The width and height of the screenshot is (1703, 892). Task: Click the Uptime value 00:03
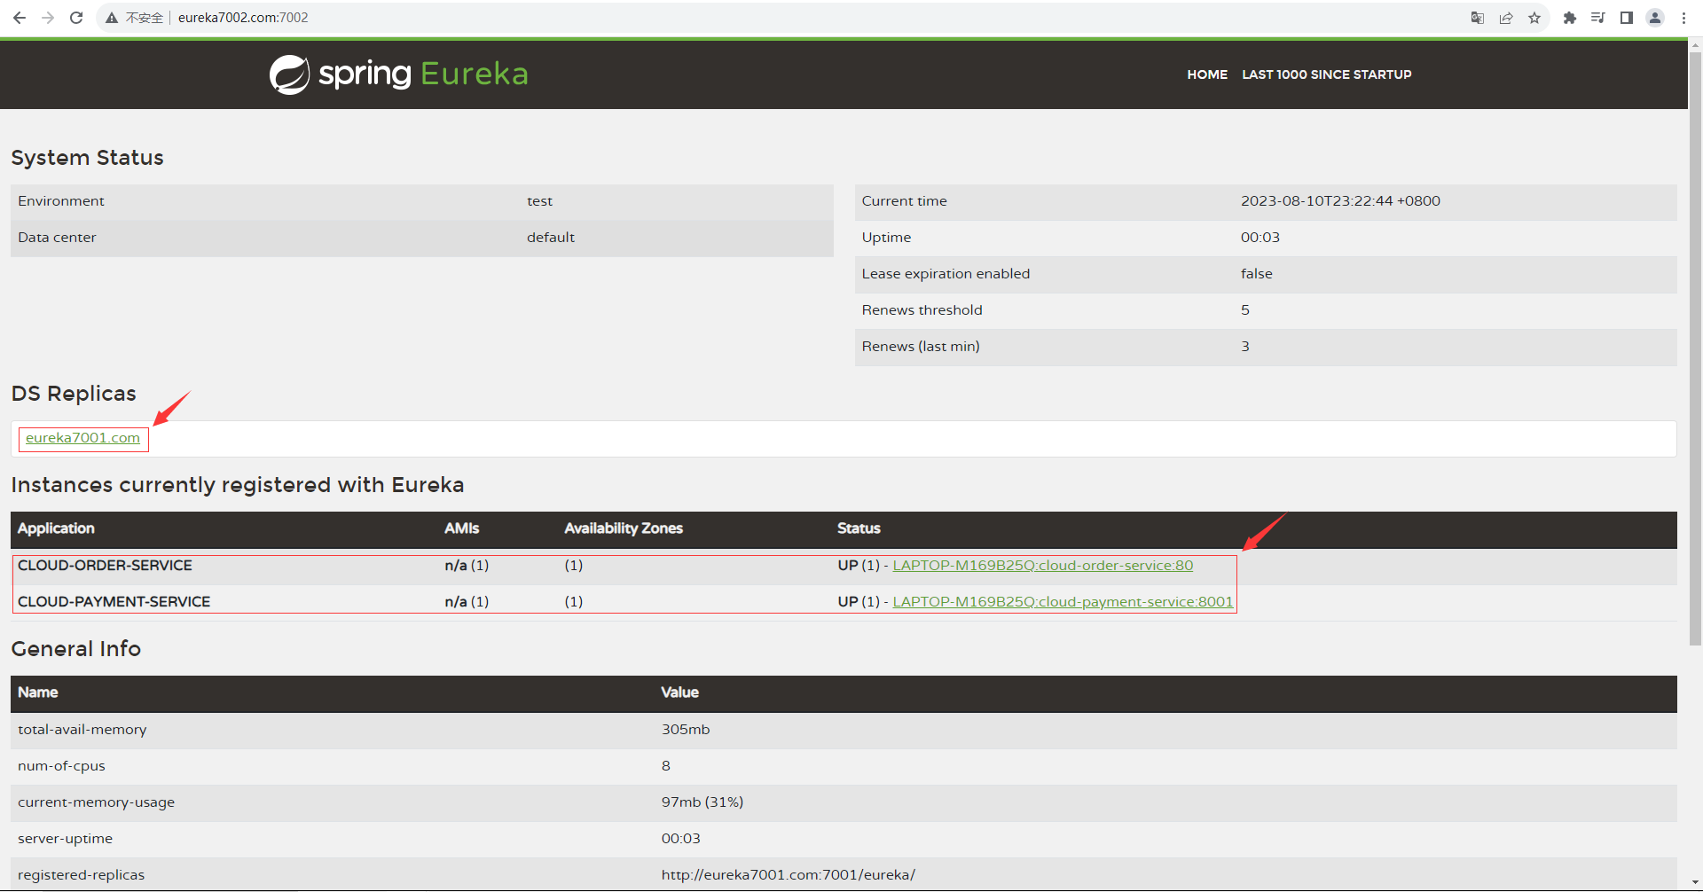click(1260, 238)
